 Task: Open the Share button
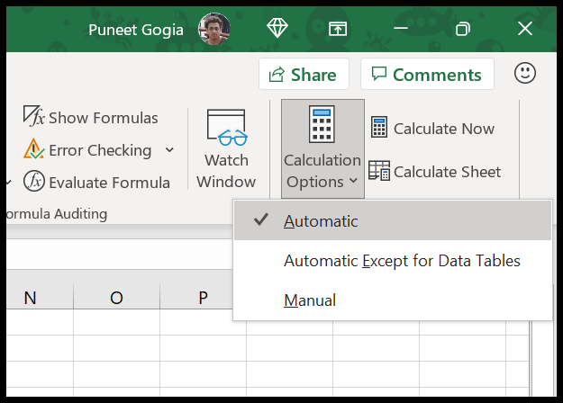tap(303, 75)
